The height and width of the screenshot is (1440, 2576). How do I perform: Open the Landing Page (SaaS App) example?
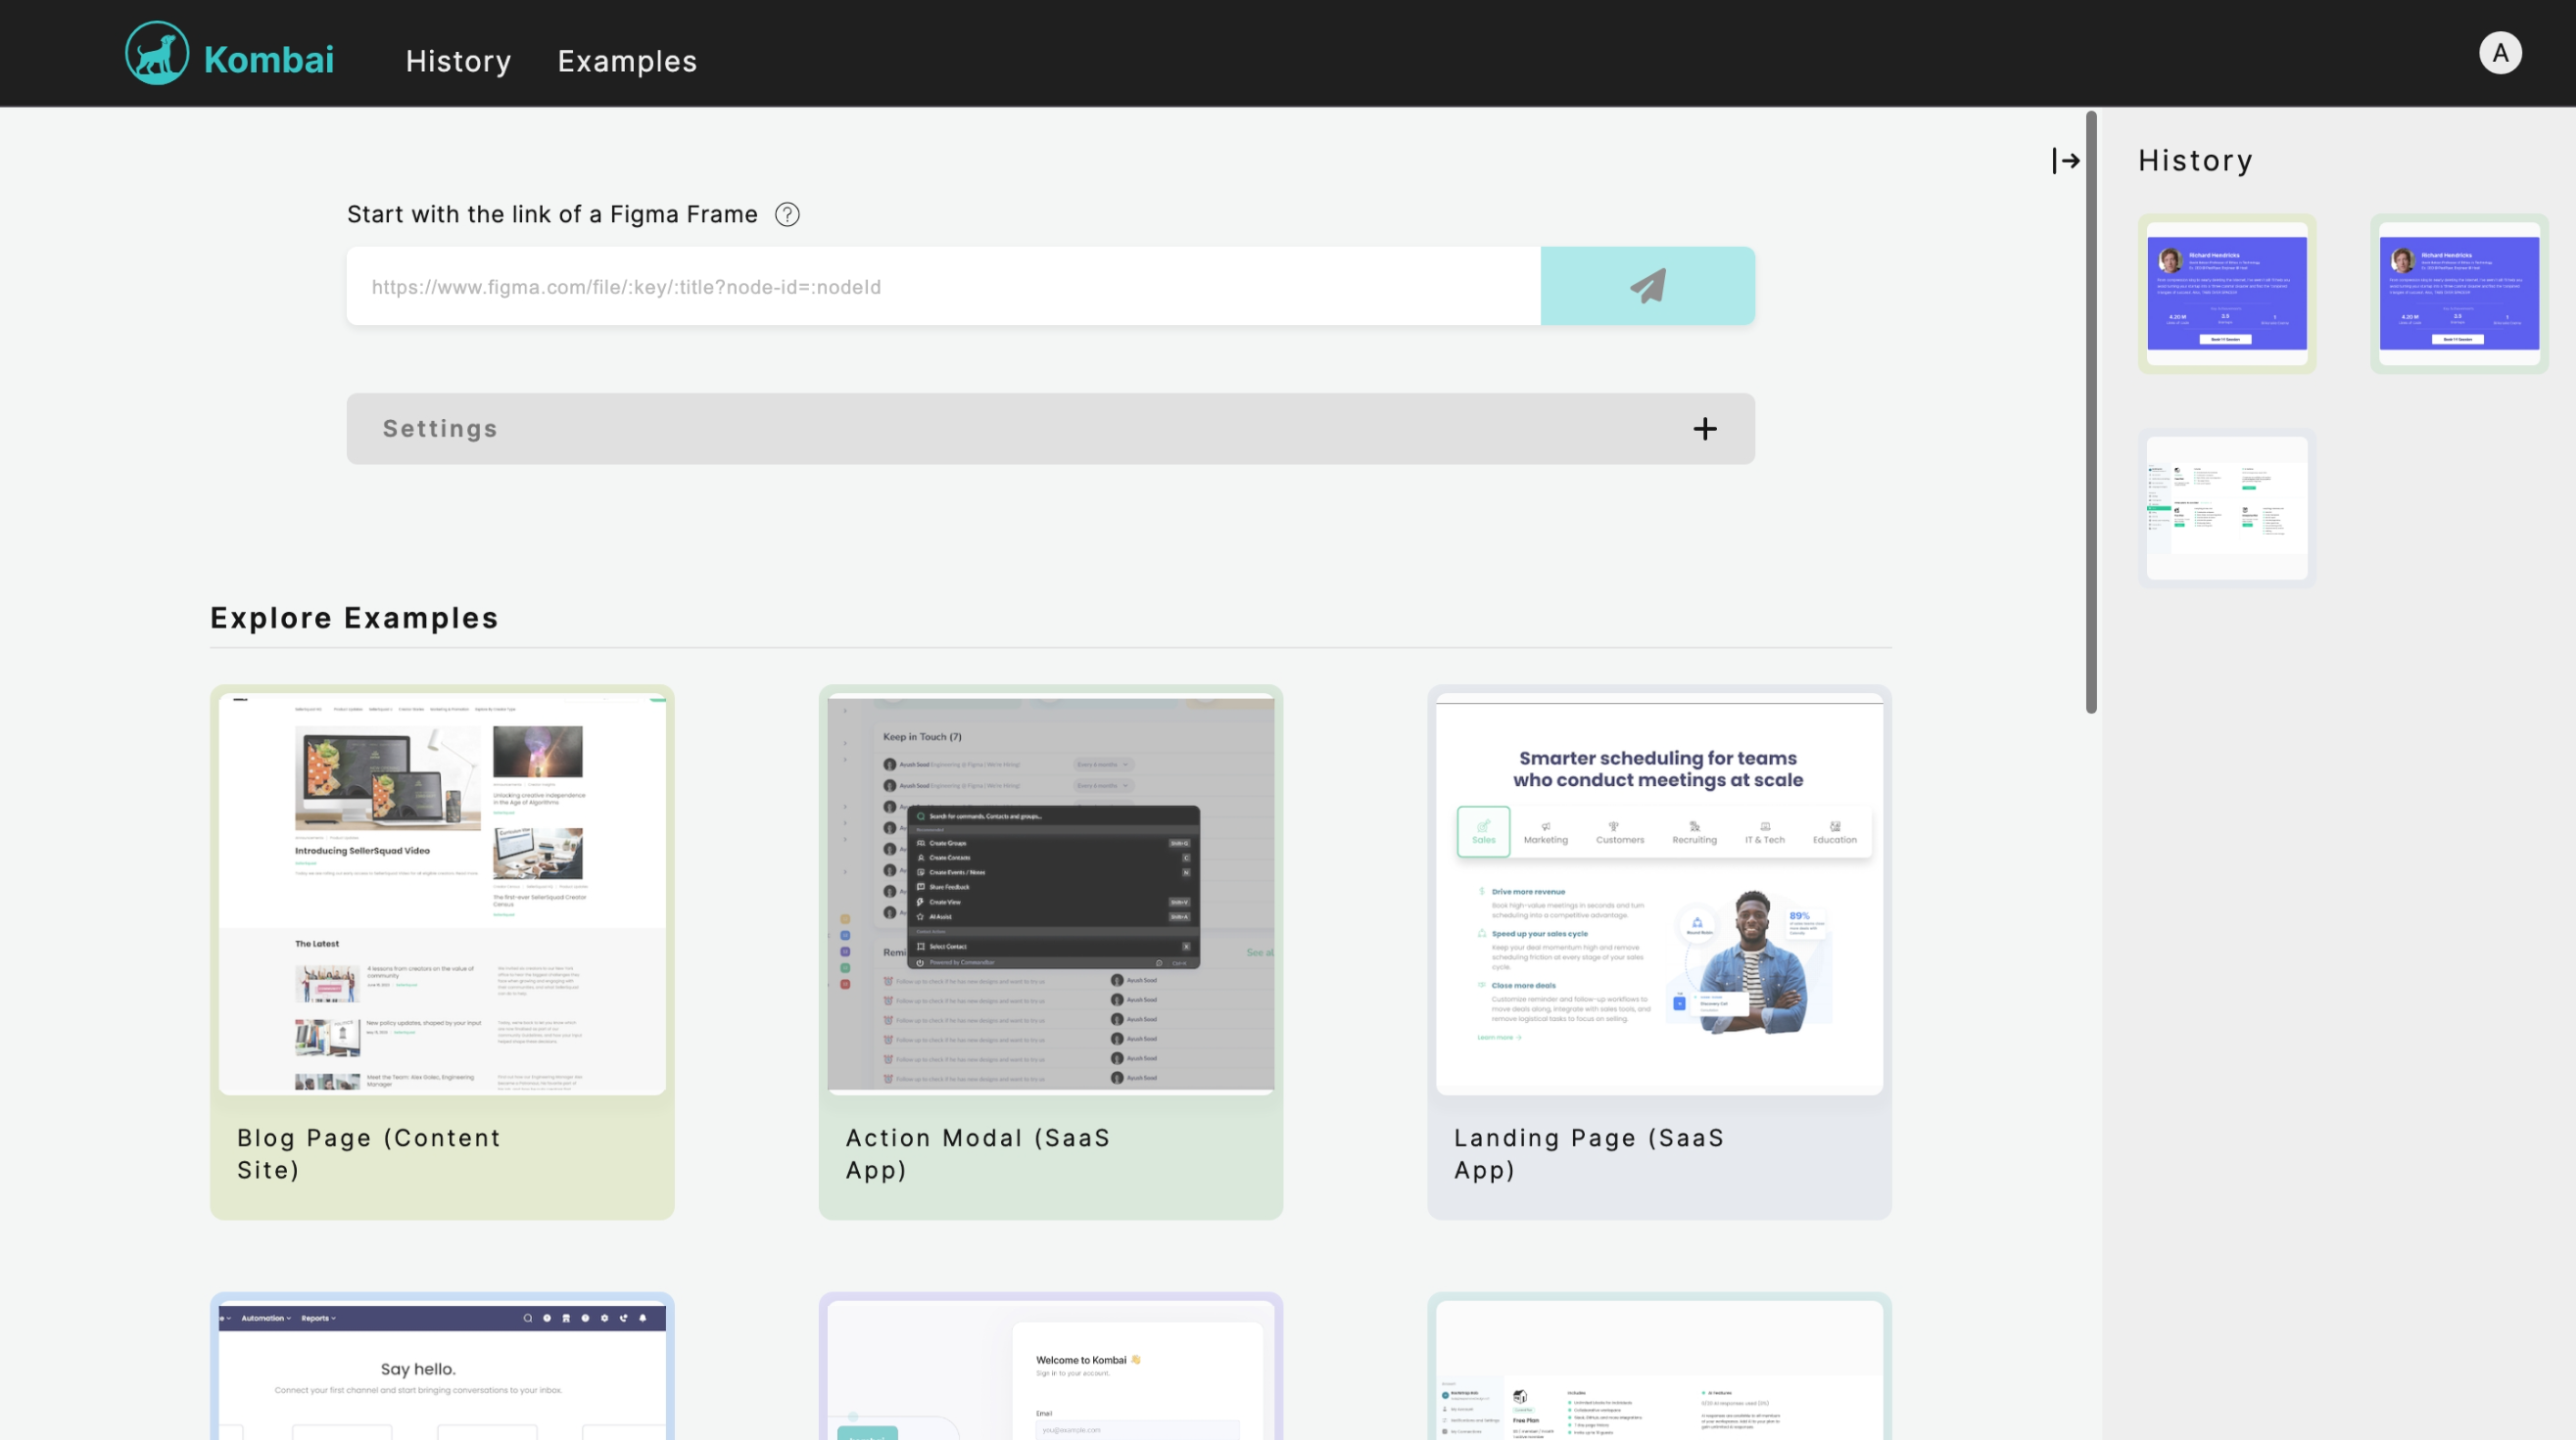click(1659, 952)
